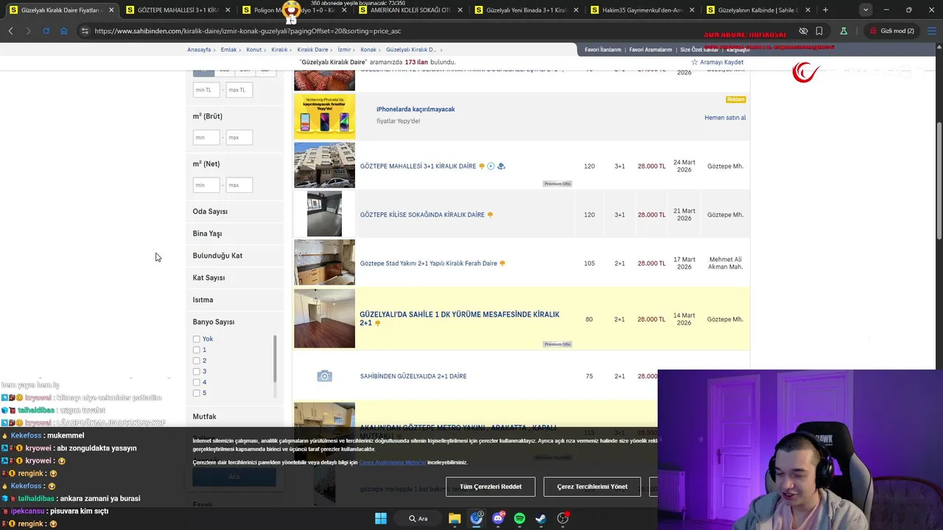The image size is (943, 530).
Task: Click the Tüm Çerezleri Reddet button
Action: (x=491, y=487)
